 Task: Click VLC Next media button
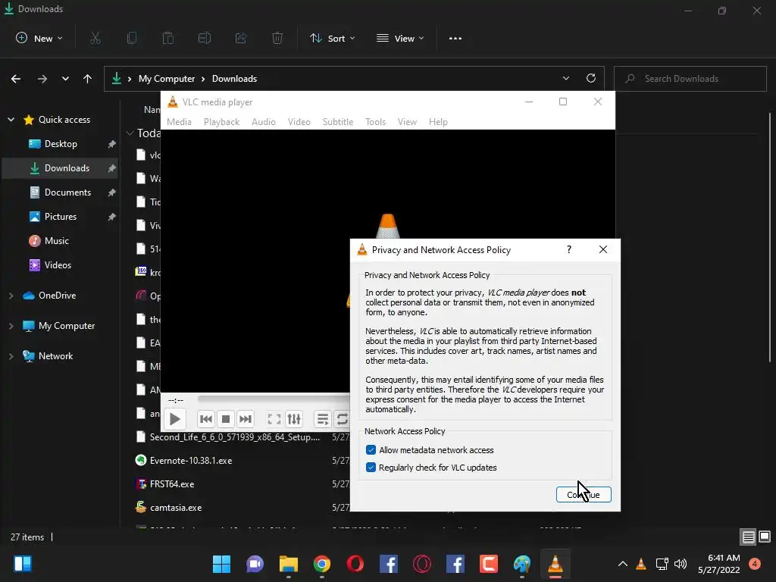pos(246,419)
